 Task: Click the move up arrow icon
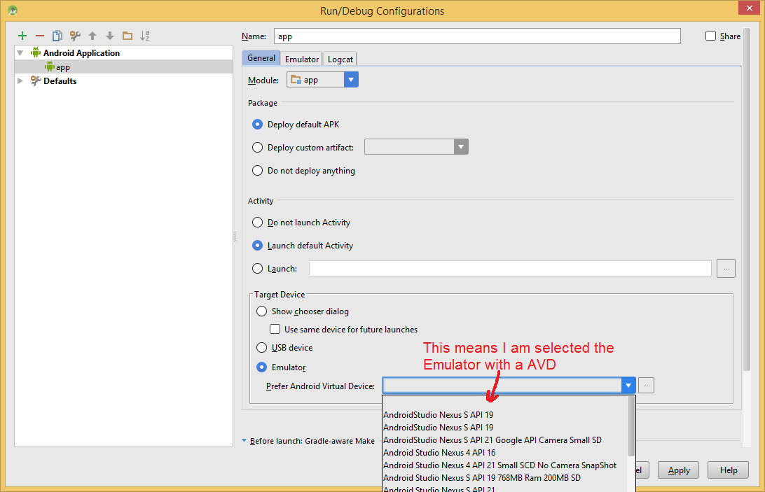click(92, 36)
